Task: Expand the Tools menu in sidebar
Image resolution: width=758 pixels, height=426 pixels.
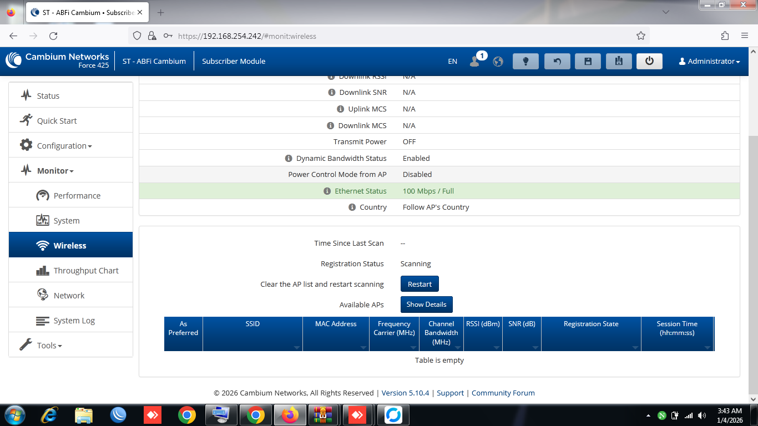Action: coord(49,346)
